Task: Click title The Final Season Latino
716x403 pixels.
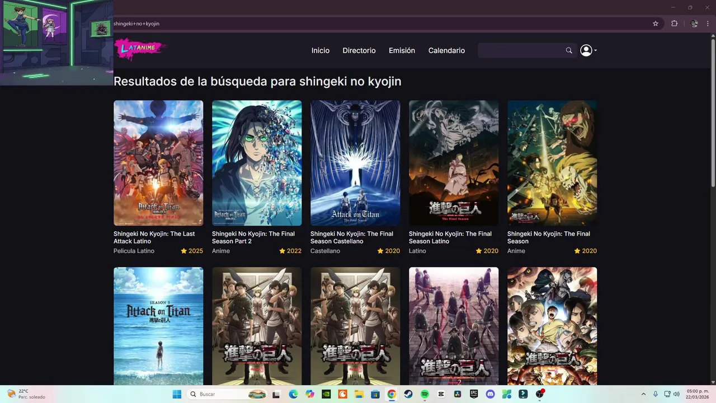Action: tap(450, 237)
